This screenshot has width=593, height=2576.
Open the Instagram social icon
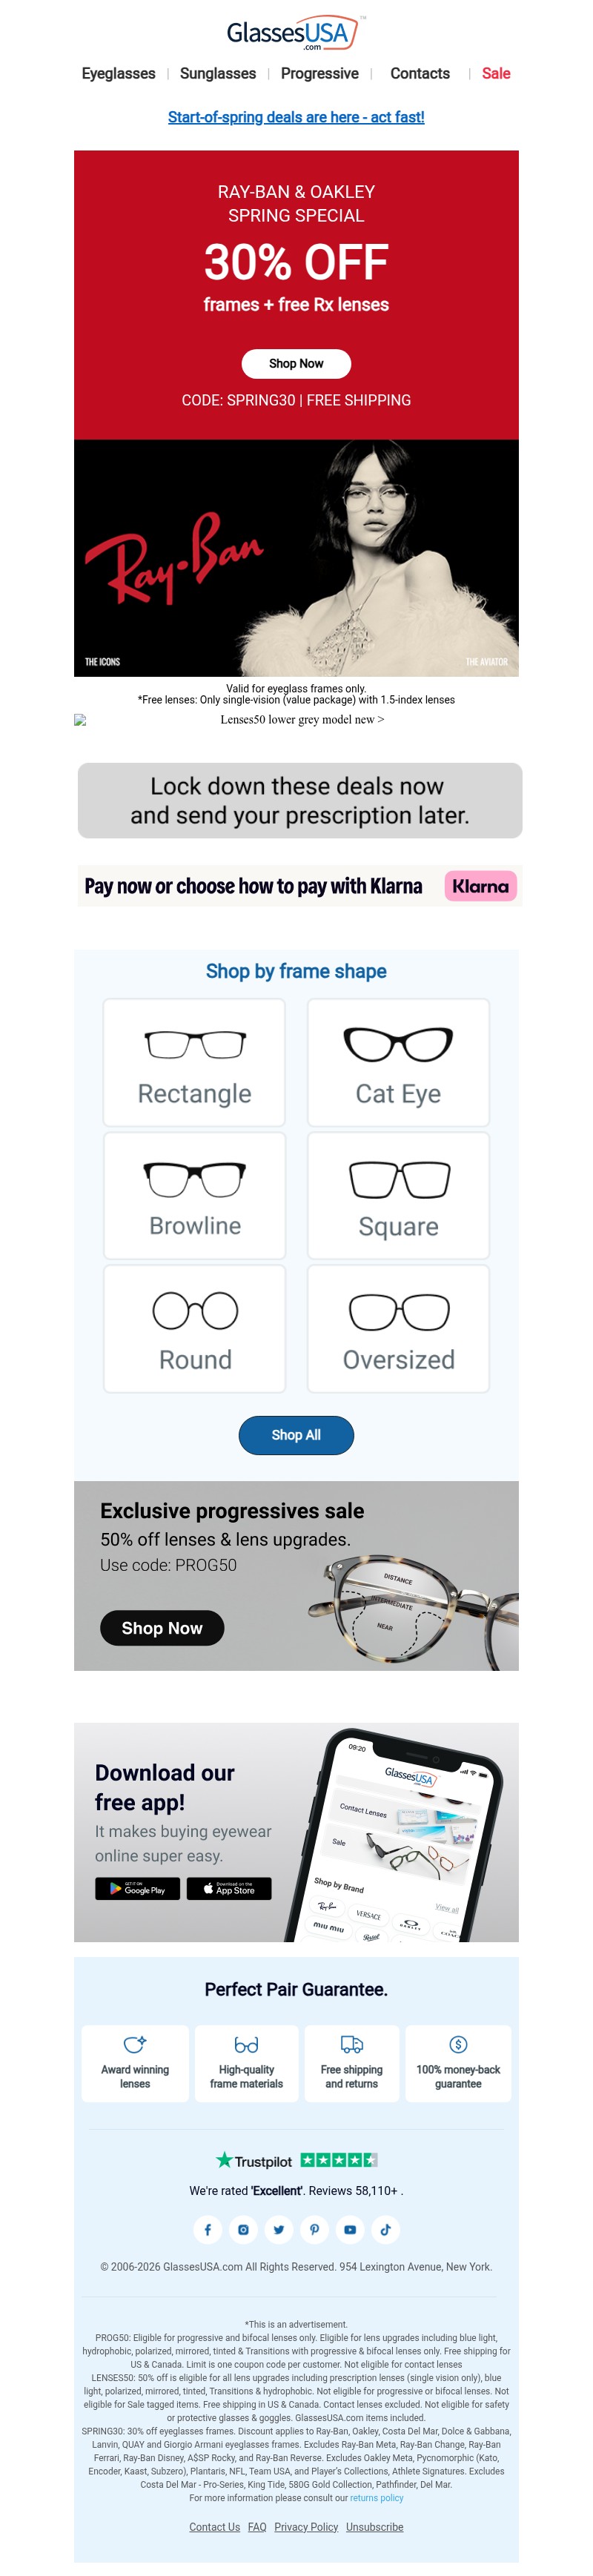coord(243,2228)
